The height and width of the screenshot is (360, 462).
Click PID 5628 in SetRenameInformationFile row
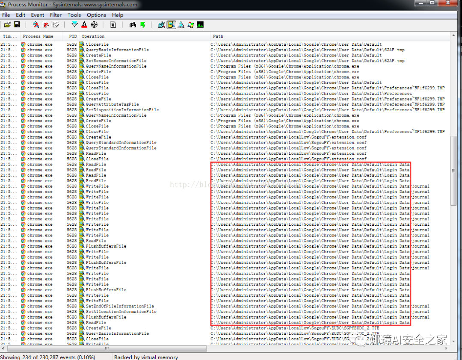pyautogui.click(x=71, y=61)
